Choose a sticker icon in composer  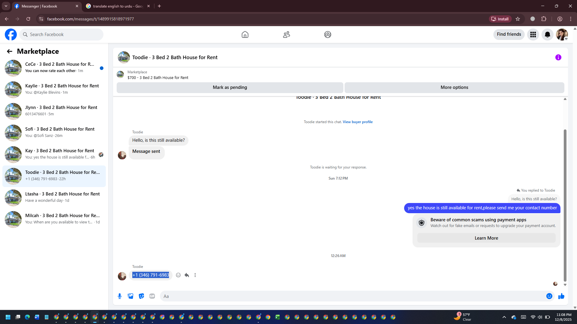pos(141,296)
